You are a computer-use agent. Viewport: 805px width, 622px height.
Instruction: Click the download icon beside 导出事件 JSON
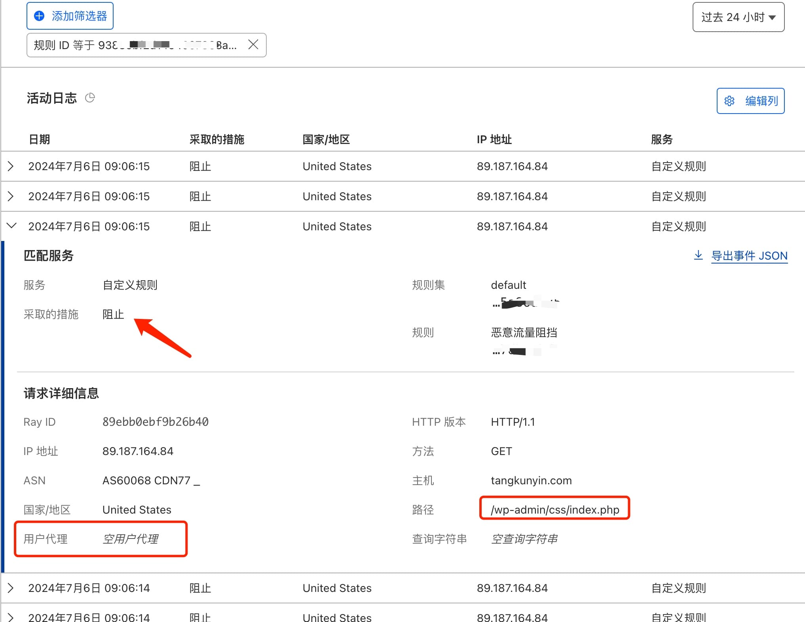699,255
